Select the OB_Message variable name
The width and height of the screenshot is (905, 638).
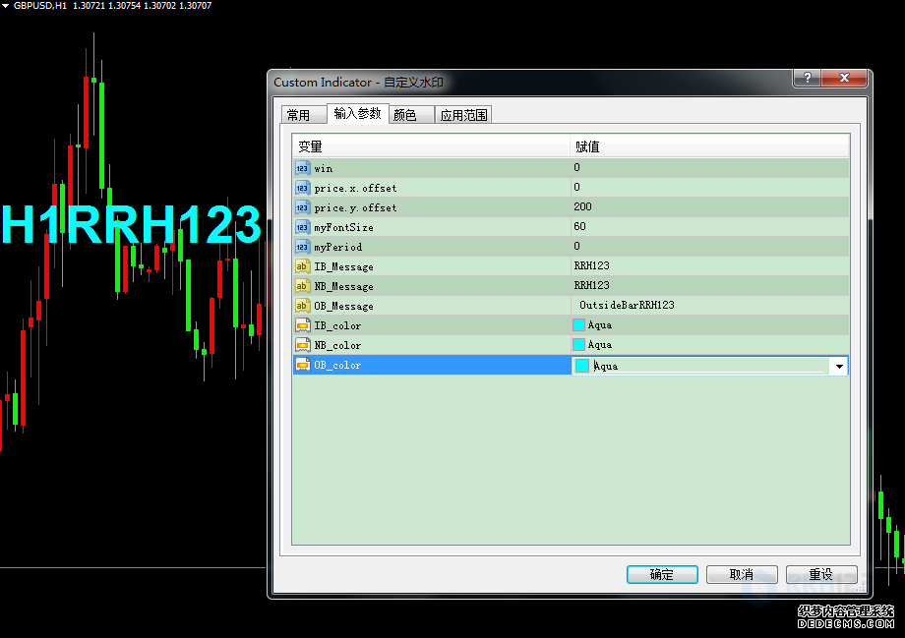click(x=343, y=306)
